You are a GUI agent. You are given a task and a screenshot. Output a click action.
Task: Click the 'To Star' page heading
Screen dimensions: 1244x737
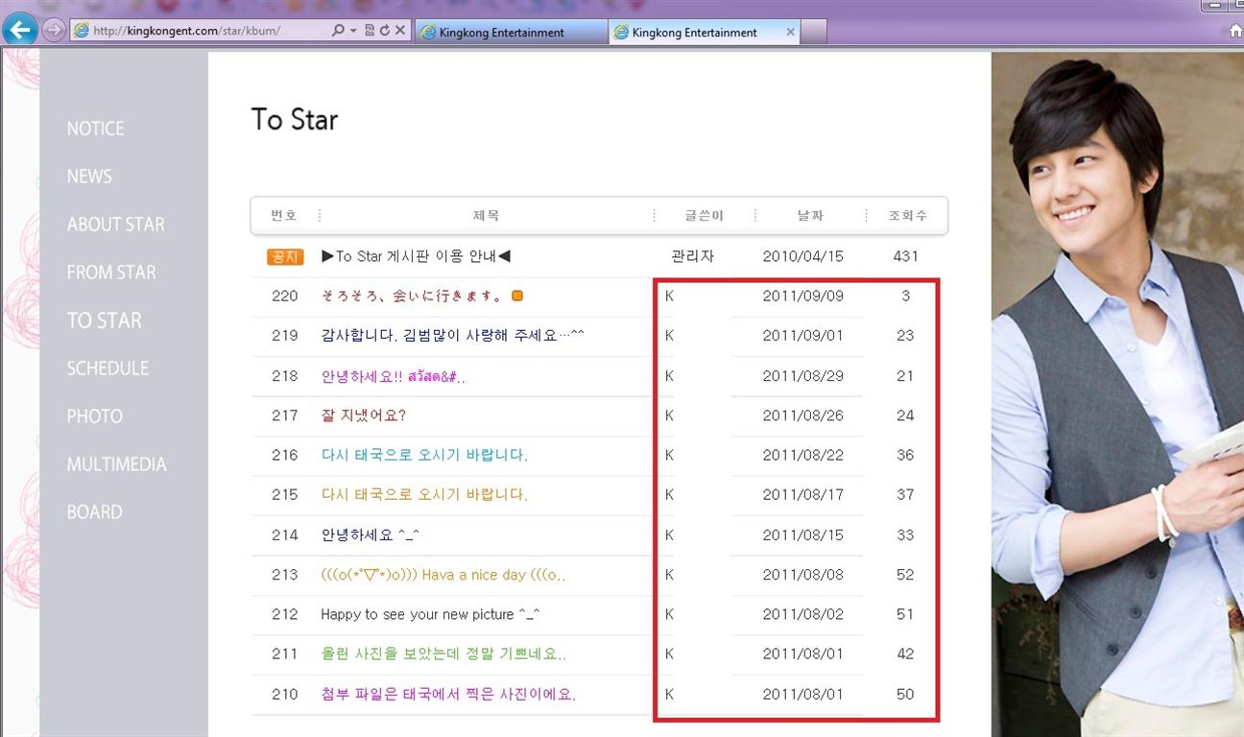coord(295,120)
